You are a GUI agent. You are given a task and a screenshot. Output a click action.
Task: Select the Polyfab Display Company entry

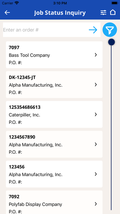click(x=54, y=202)
